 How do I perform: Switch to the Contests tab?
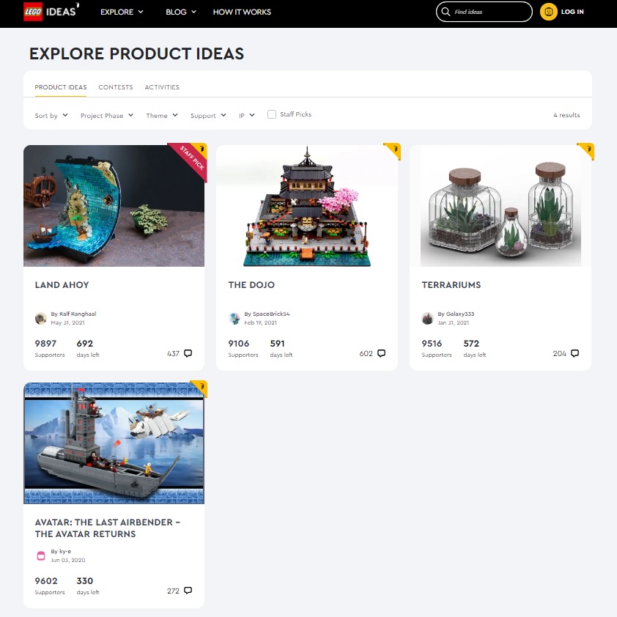(116, 87)
